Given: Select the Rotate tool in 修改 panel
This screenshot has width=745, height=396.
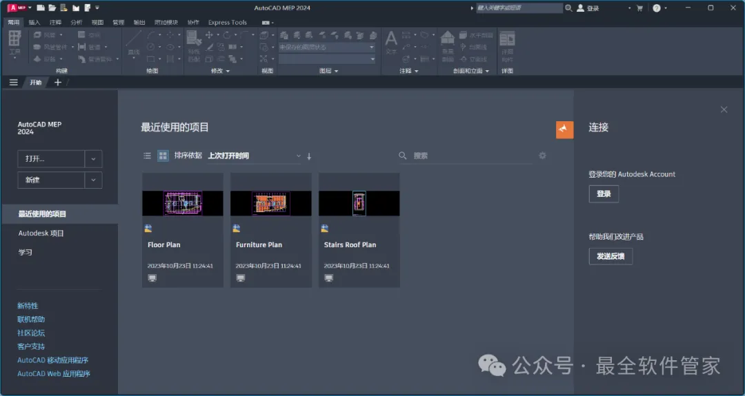Looking at the screenshot, I should tap(227, 34).
